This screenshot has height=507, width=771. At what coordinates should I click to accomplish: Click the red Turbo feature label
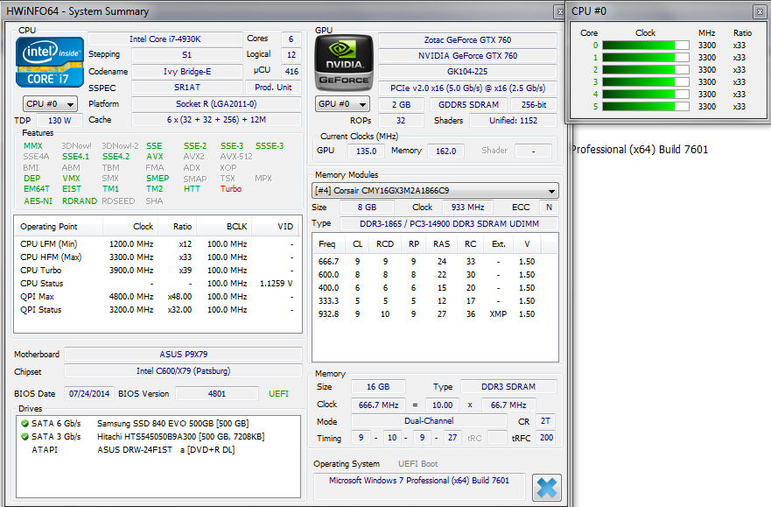point(231,189)
